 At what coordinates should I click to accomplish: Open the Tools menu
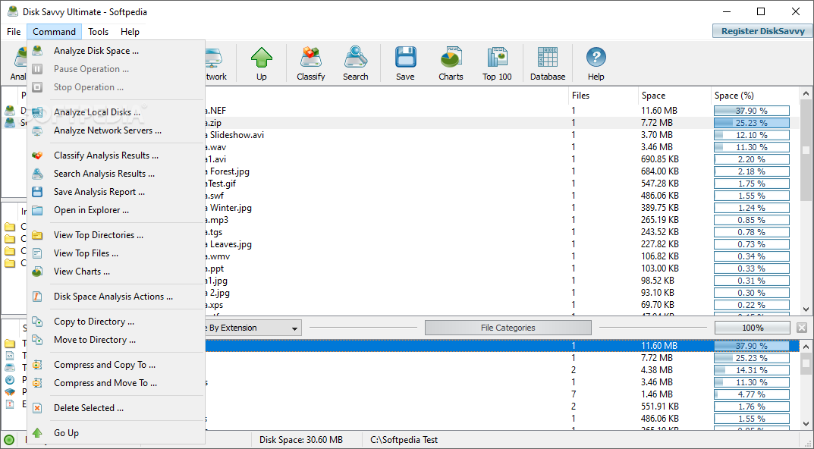point(98,32)
